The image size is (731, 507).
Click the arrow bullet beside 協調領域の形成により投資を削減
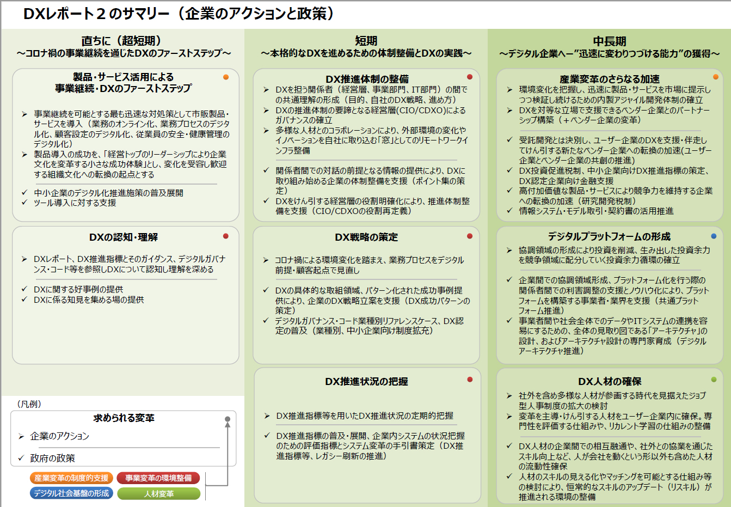509,251
